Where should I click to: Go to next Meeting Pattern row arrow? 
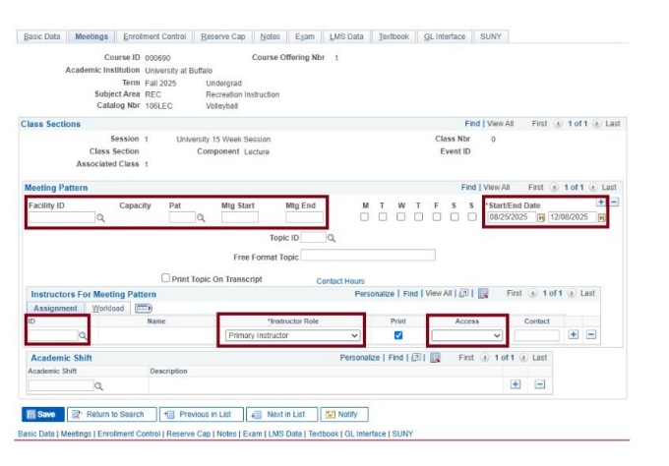(x=593, y=187)
